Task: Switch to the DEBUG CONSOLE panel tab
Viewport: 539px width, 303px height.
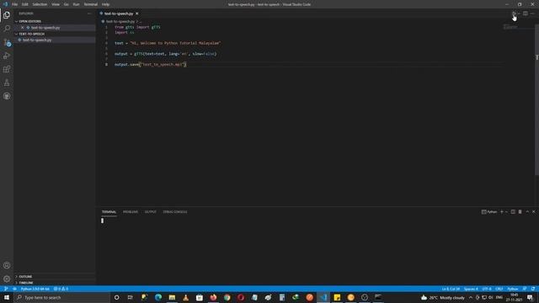Action: click(x=175, y=212)
